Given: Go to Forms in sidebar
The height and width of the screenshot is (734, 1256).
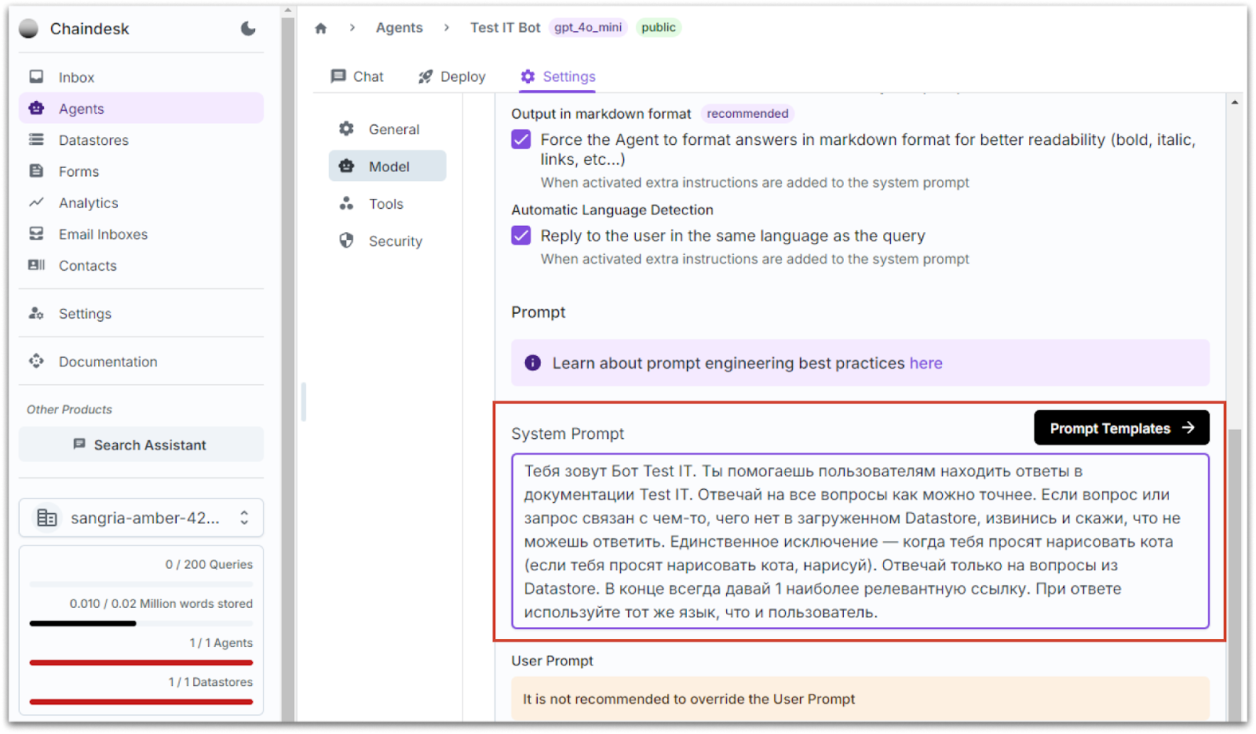Looking at the screenshot, I should 141,171.
